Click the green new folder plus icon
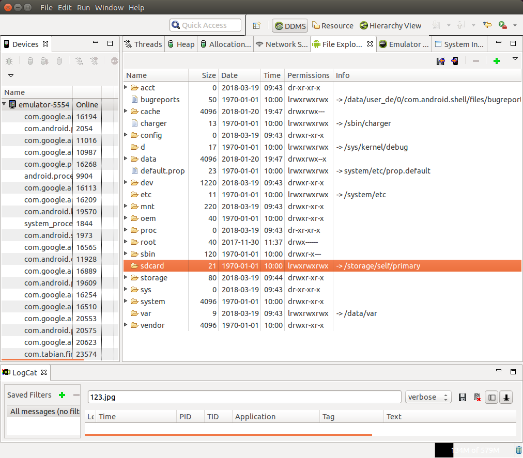 point(497,61)
